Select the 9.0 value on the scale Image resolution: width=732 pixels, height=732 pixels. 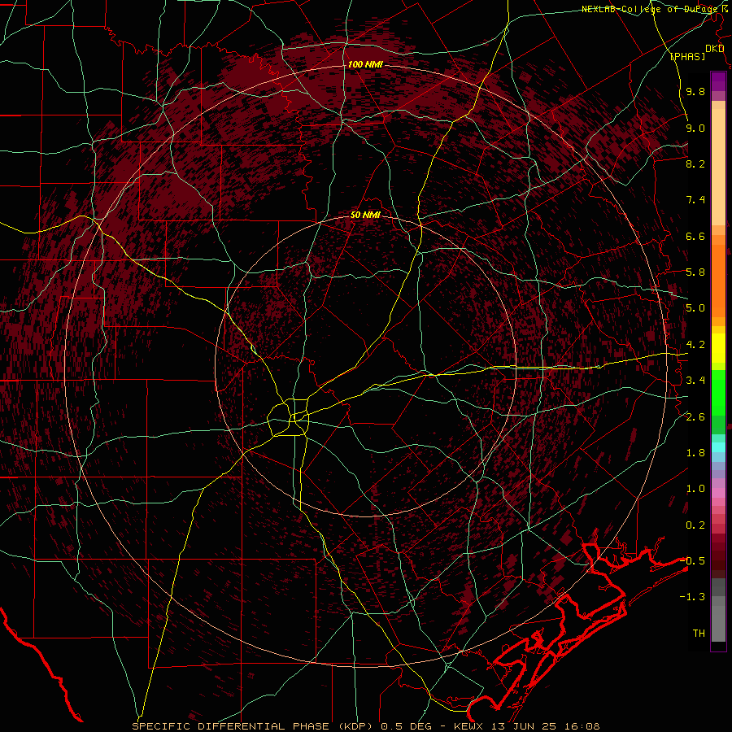point(695,128)
